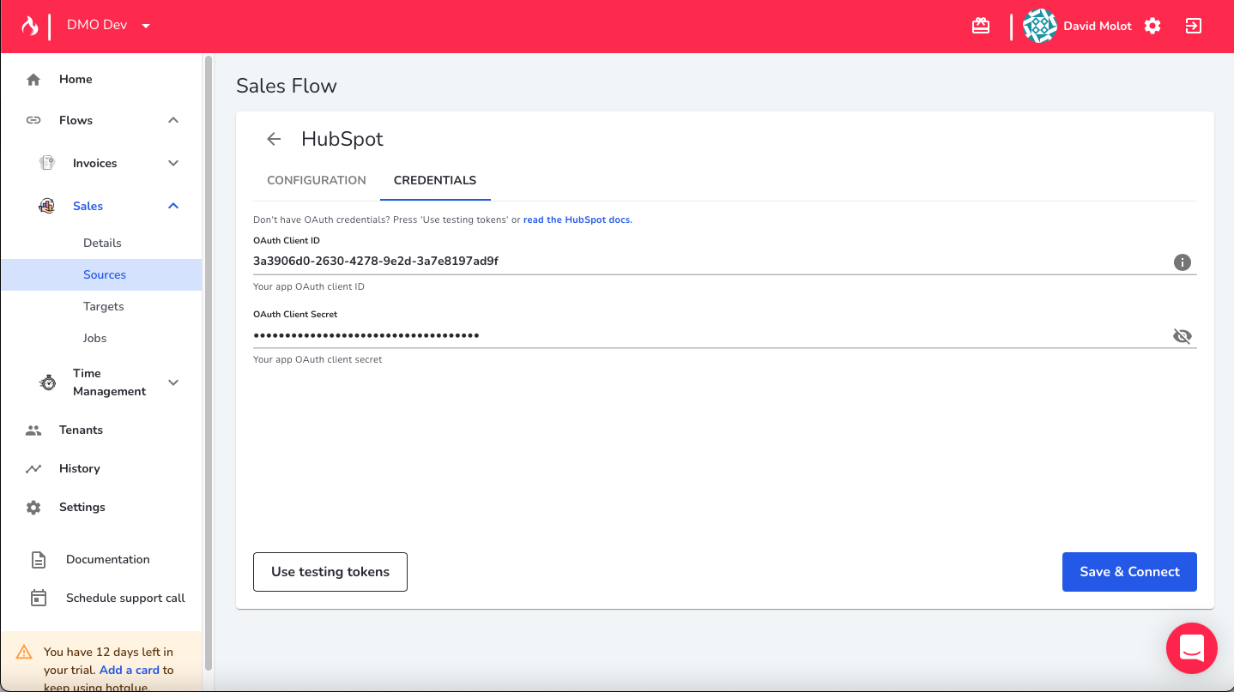Click 'Your app OAuth client secret' helper text
1234x692 pixels.
tap(318, 359)
